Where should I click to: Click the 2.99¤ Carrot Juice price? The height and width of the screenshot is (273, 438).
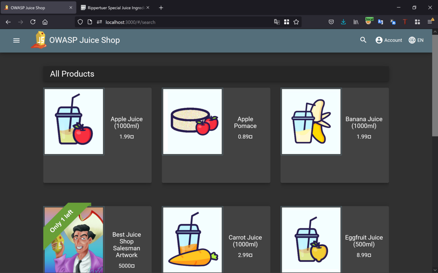click(245, 255)
